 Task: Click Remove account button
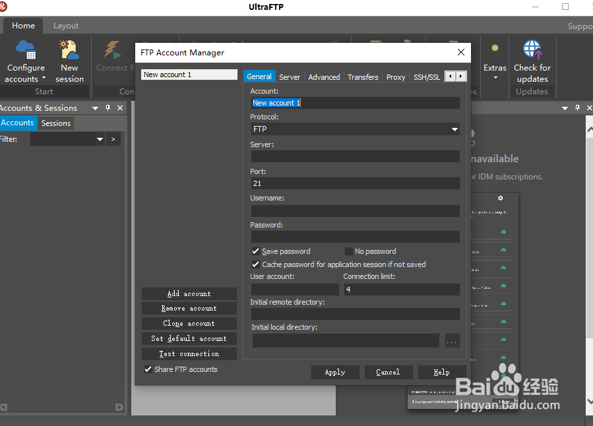189,309
